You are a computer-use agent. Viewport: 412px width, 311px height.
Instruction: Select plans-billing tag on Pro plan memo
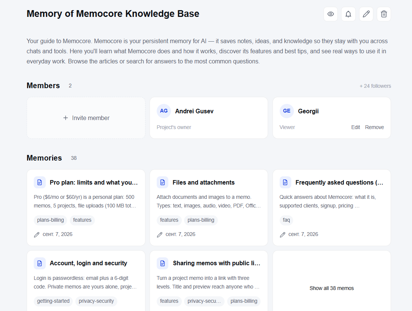point(51,220)
